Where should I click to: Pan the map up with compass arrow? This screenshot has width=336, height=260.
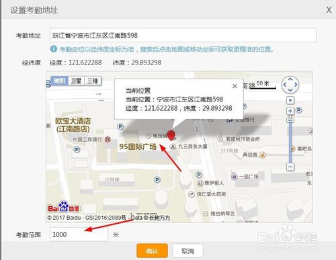[x=290, y=79]
